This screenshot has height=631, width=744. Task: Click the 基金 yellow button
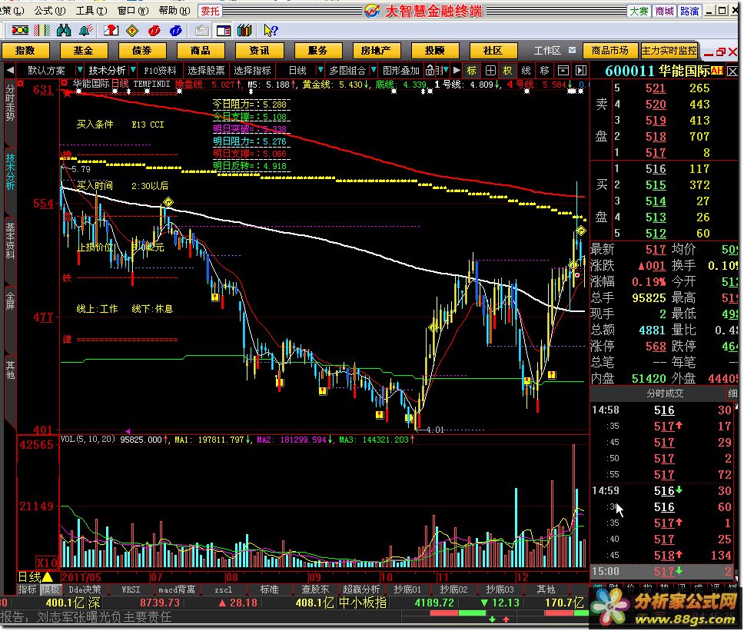point(84,50)
